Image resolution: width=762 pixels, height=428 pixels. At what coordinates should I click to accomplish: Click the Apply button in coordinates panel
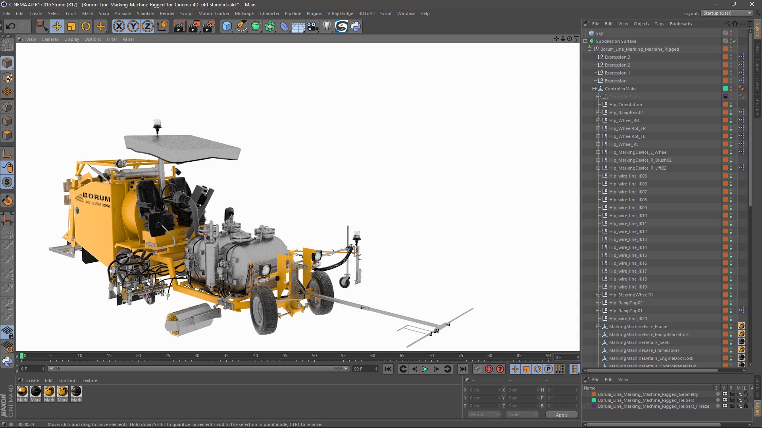click(x=561, y=415)
